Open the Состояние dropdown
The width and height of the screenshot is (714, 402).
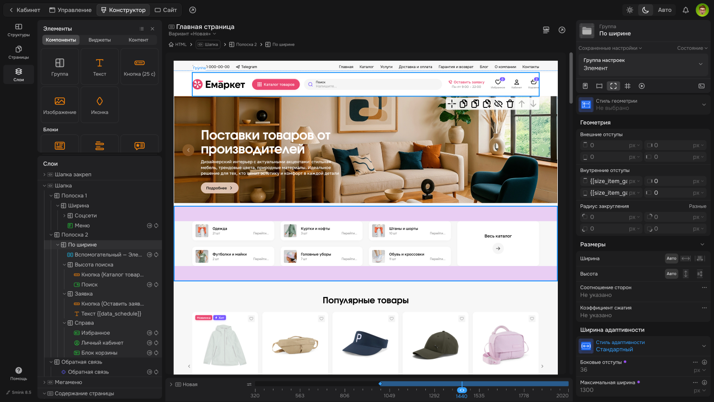coord(692,48)
